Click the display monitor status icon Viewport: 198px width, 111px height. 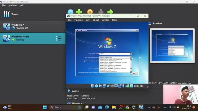pyautogui.click(x=116, y=86)
